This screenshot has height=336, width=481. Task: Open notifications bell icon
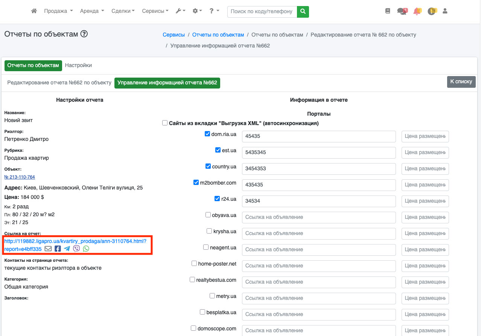point(417,11)
